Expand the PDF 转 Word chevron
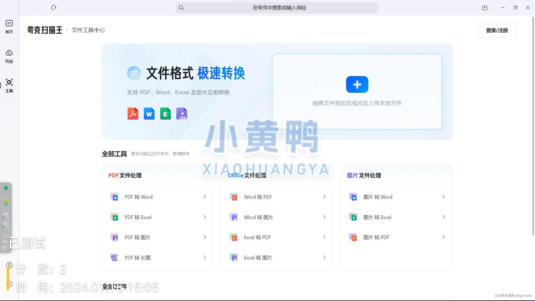The width and height of the screenshot is (535, 301). coord(205,197)
